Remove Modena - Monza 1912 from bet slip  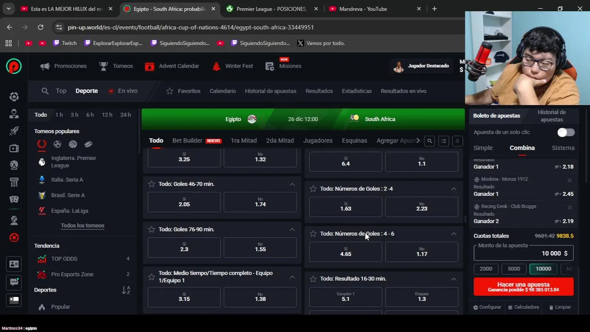570,180
